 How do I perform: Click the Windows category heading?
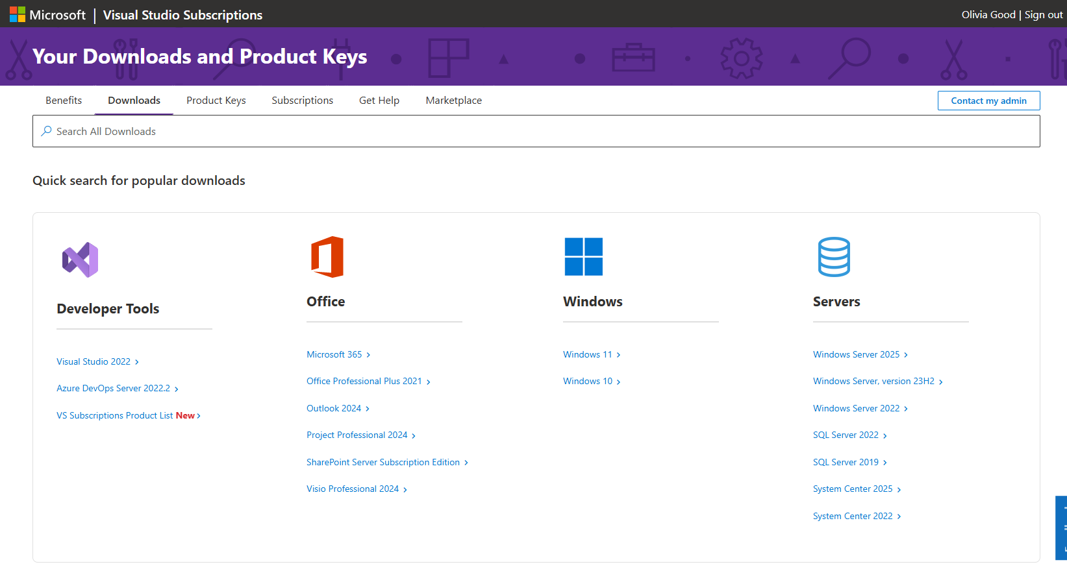point(593,302)
